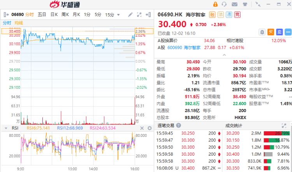Click the 最高 value 30.450

pyautogui.click(x=193, y=62)
